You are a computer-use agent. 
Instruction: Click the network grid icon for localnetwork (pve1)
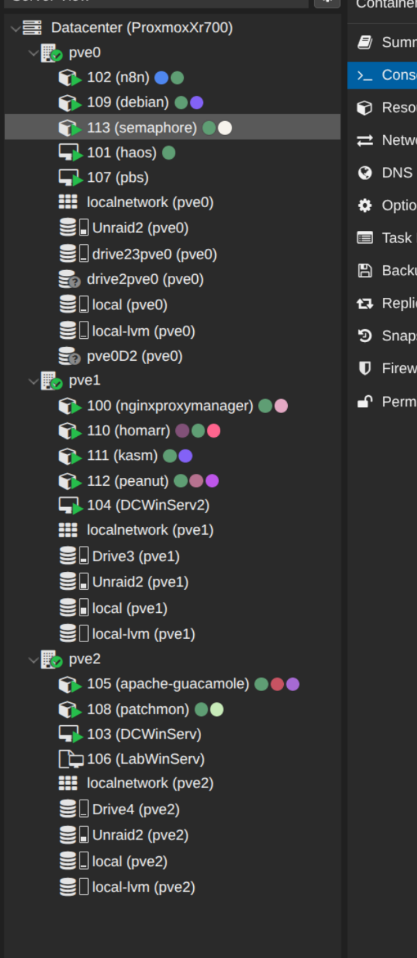coord(68,530)
